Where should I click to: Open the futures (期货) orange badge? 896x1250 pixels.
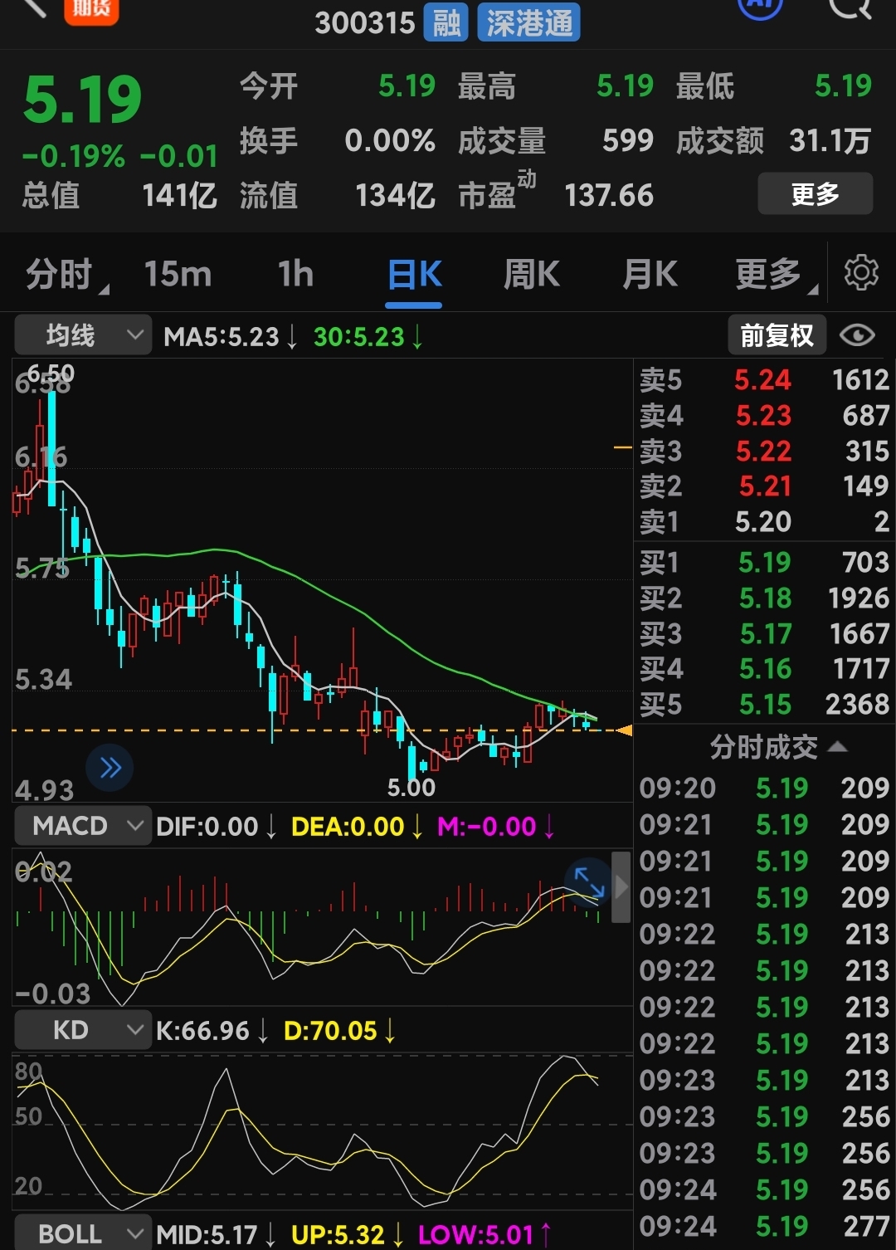click(91, 10)
